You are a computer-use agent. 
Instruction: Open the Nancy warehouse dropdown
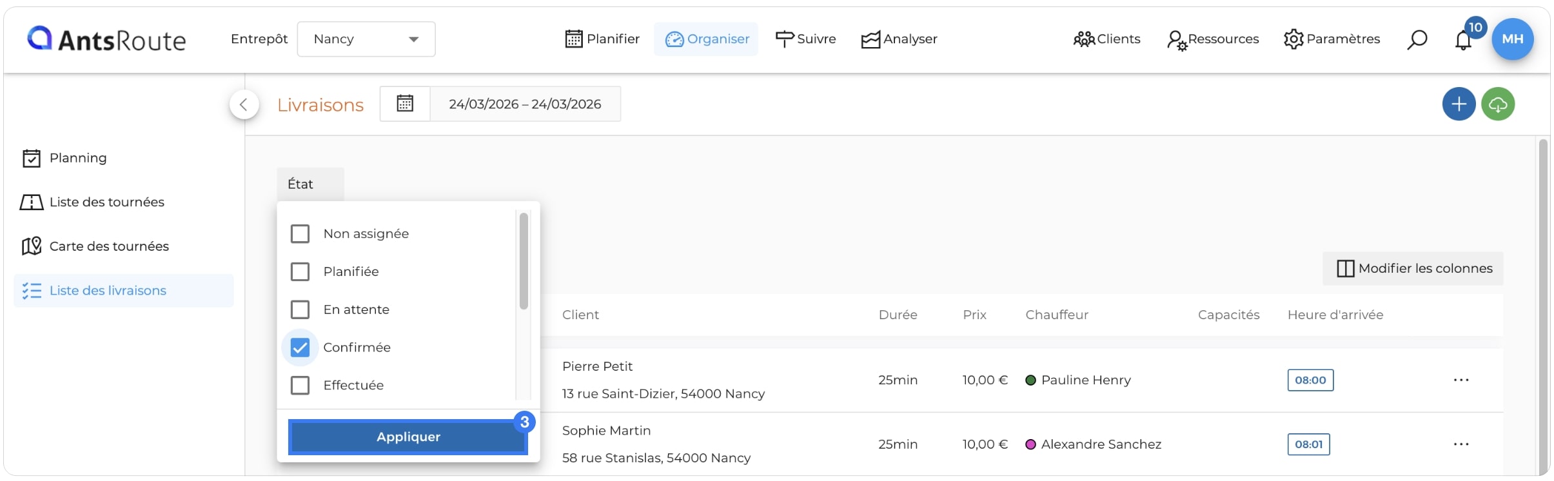366,39
